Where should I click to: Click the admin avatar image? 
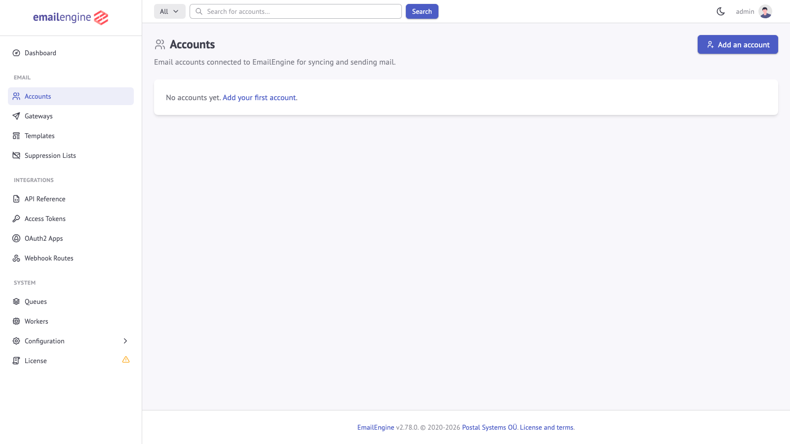(765, 11)
